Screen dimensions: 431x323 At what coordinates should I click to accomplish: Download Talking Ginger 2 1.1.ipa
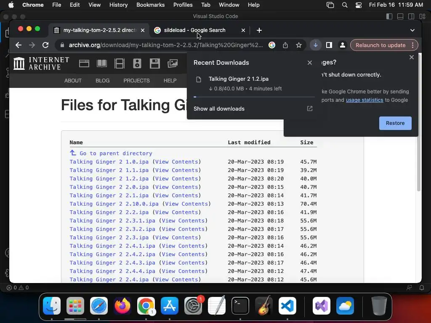tap(109, 170)
